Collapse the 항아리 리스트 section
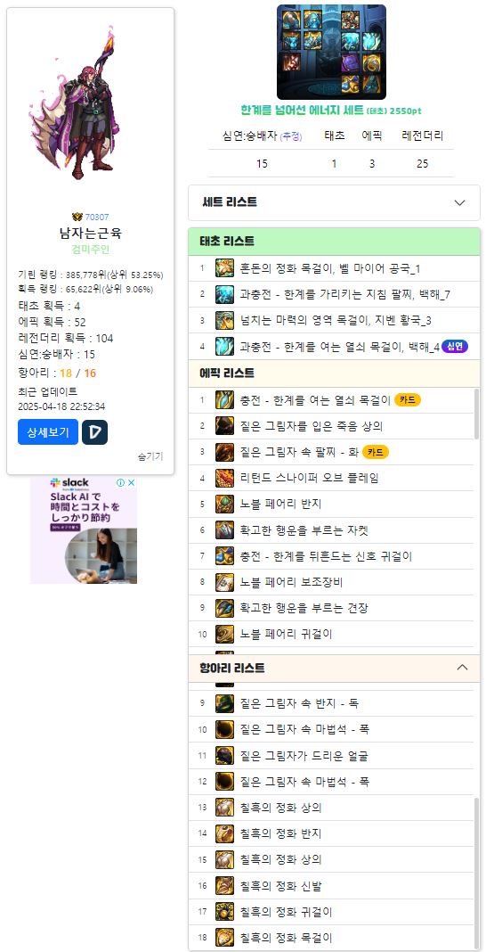Screen dimensions: 486x952 (x=462, y=668)
